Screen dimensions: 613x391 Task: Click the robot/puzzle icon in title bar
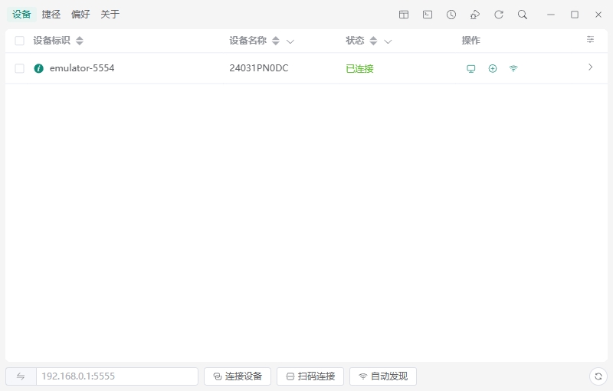pos(475,15)
